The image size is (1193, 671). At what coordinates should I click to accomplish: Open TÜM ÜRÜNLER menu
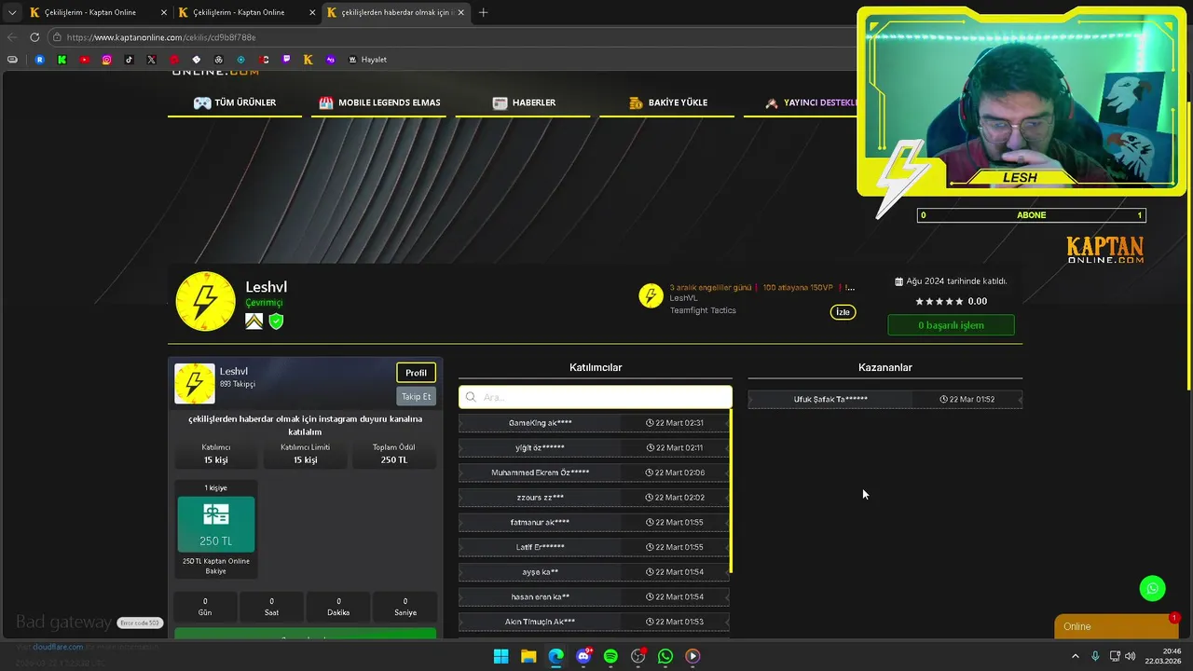tap(235, 103)
